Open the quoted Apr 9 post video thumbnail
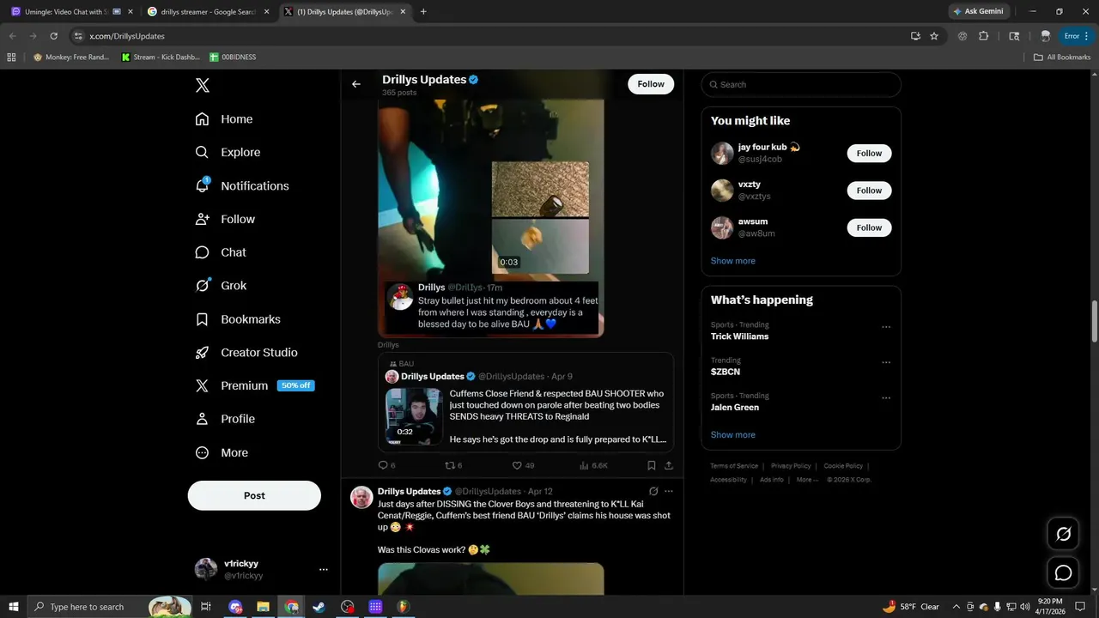Viewport: 1099px width, 618px height. tap(414, 416)
